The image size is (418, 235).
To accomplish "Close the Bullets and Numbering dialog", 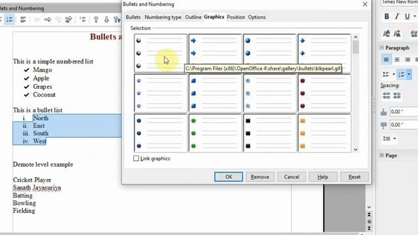I will [x=365, y=5].
